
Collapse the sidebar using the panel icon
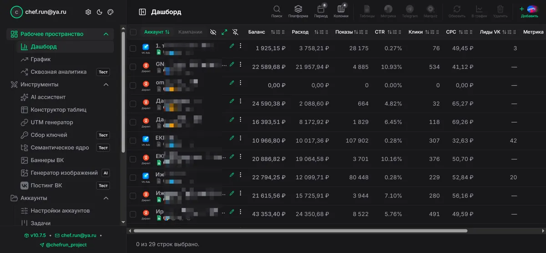click(142, 12)
